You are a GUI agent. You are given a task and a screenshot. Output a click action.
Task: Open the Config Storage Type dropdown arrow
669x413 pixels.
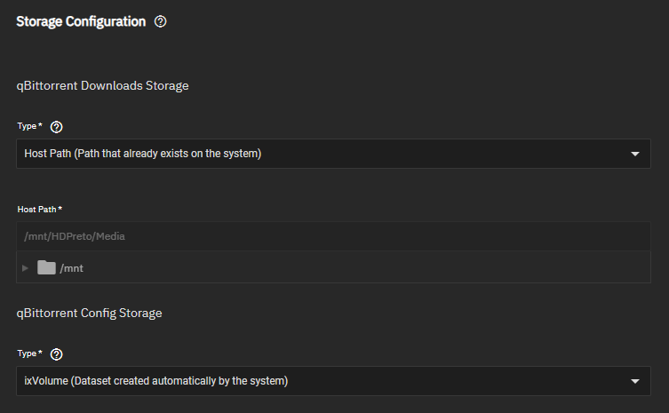tap(635, 381)
